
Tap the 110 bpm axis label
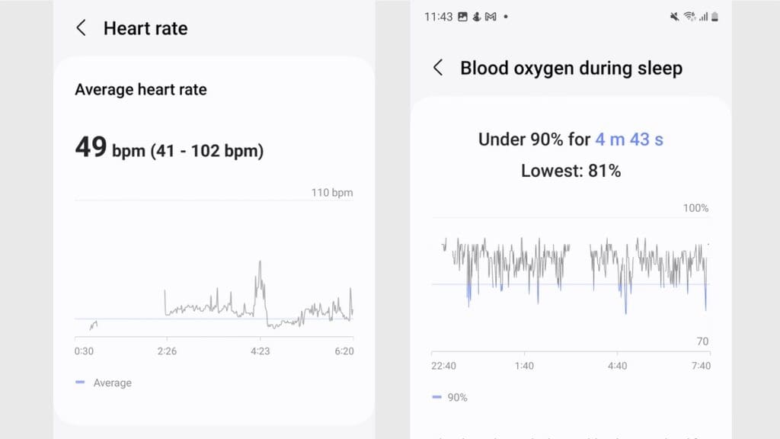coord(333,193)
